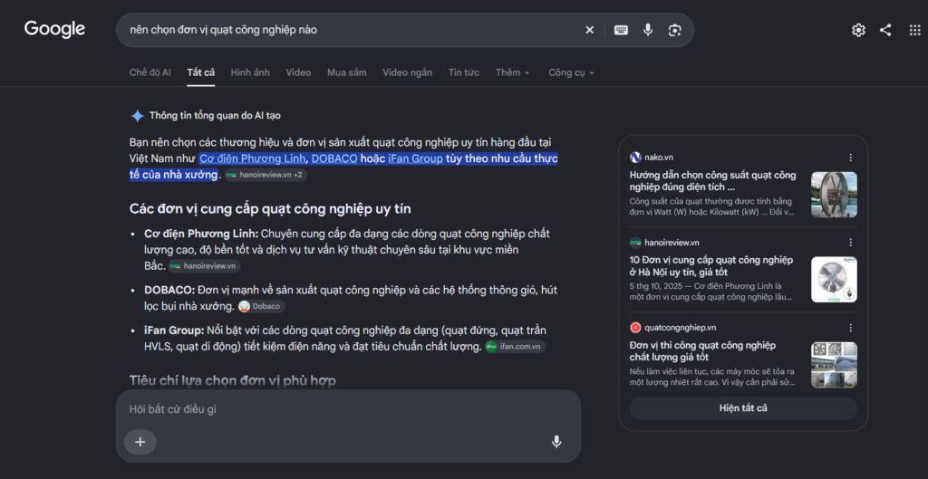
Task: Open the DOBACO highlighted link
Action: coord(334,159)
